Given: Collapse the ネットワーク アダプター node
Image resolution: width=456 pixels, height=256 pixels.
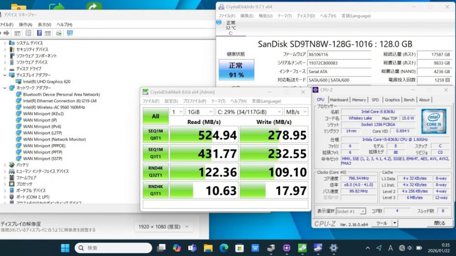Looking at the screenshot, I should click(x=5, y=88).
